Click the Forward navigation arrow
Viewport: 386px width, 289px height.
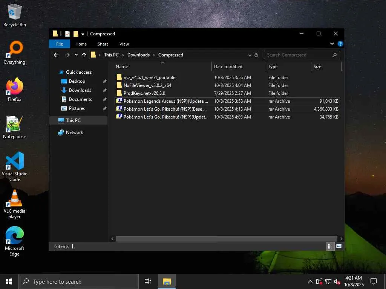point(67,55)
